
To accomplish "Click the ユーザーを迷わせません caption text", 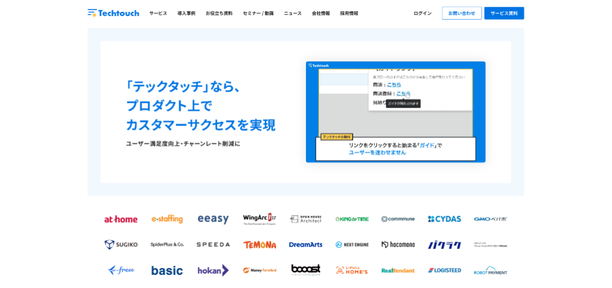I will point(378,152).
